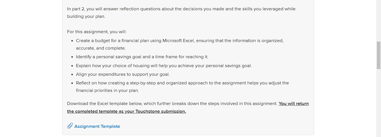
Task: Click the "financial priorities in your plan." line
Action: 107,91
